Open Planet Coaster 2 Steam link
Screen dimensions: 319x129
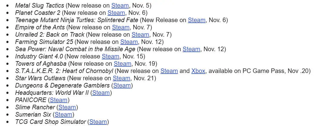[116, 13]
